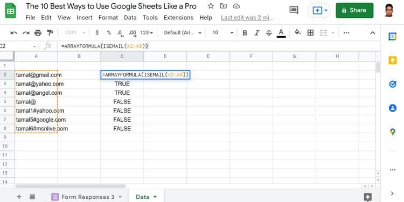Viewport: 404px width, 202px height.
Task: Select row 5 header
Action: [x=5, y=102]
